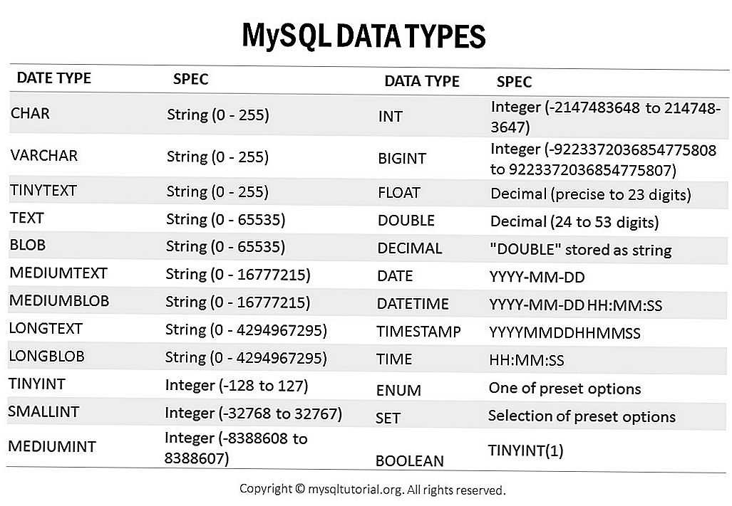Select the 'Selection of preset options' text
The width and height of the screenshot is (732, 506).
(x=582, y=416)
